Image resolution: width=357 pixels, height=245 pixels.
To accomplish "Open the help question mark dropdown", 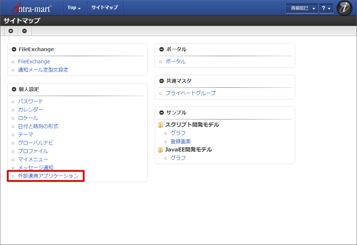I will (326, 8).
